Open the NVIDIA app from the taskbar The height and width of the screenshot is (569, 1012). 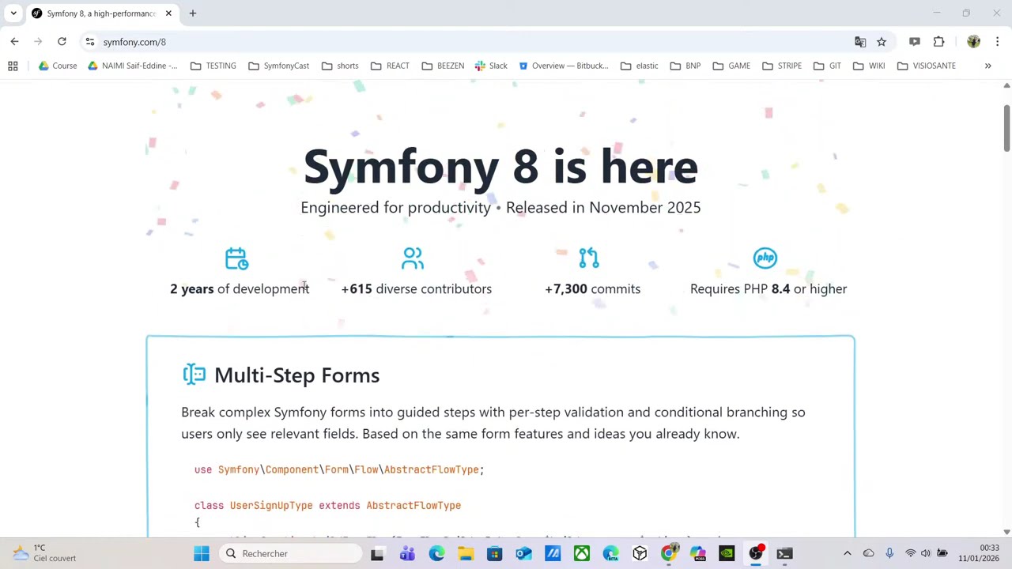727,553
